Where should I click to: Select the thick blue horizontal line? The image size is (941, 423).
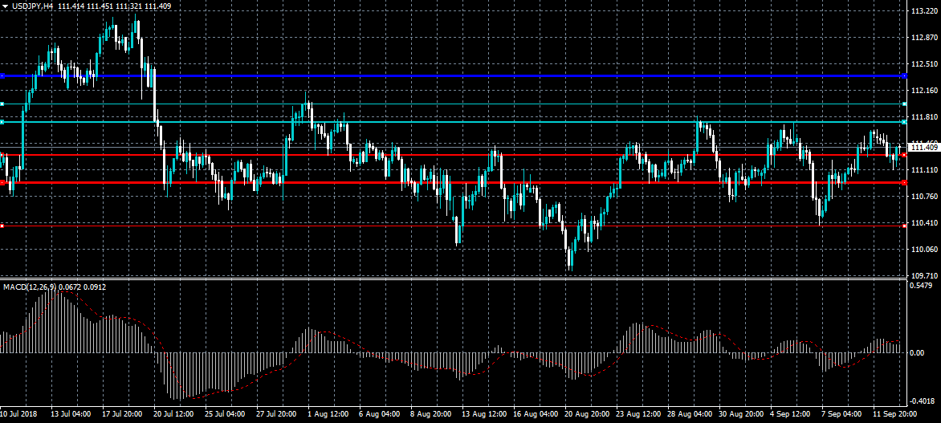[453, 75]
